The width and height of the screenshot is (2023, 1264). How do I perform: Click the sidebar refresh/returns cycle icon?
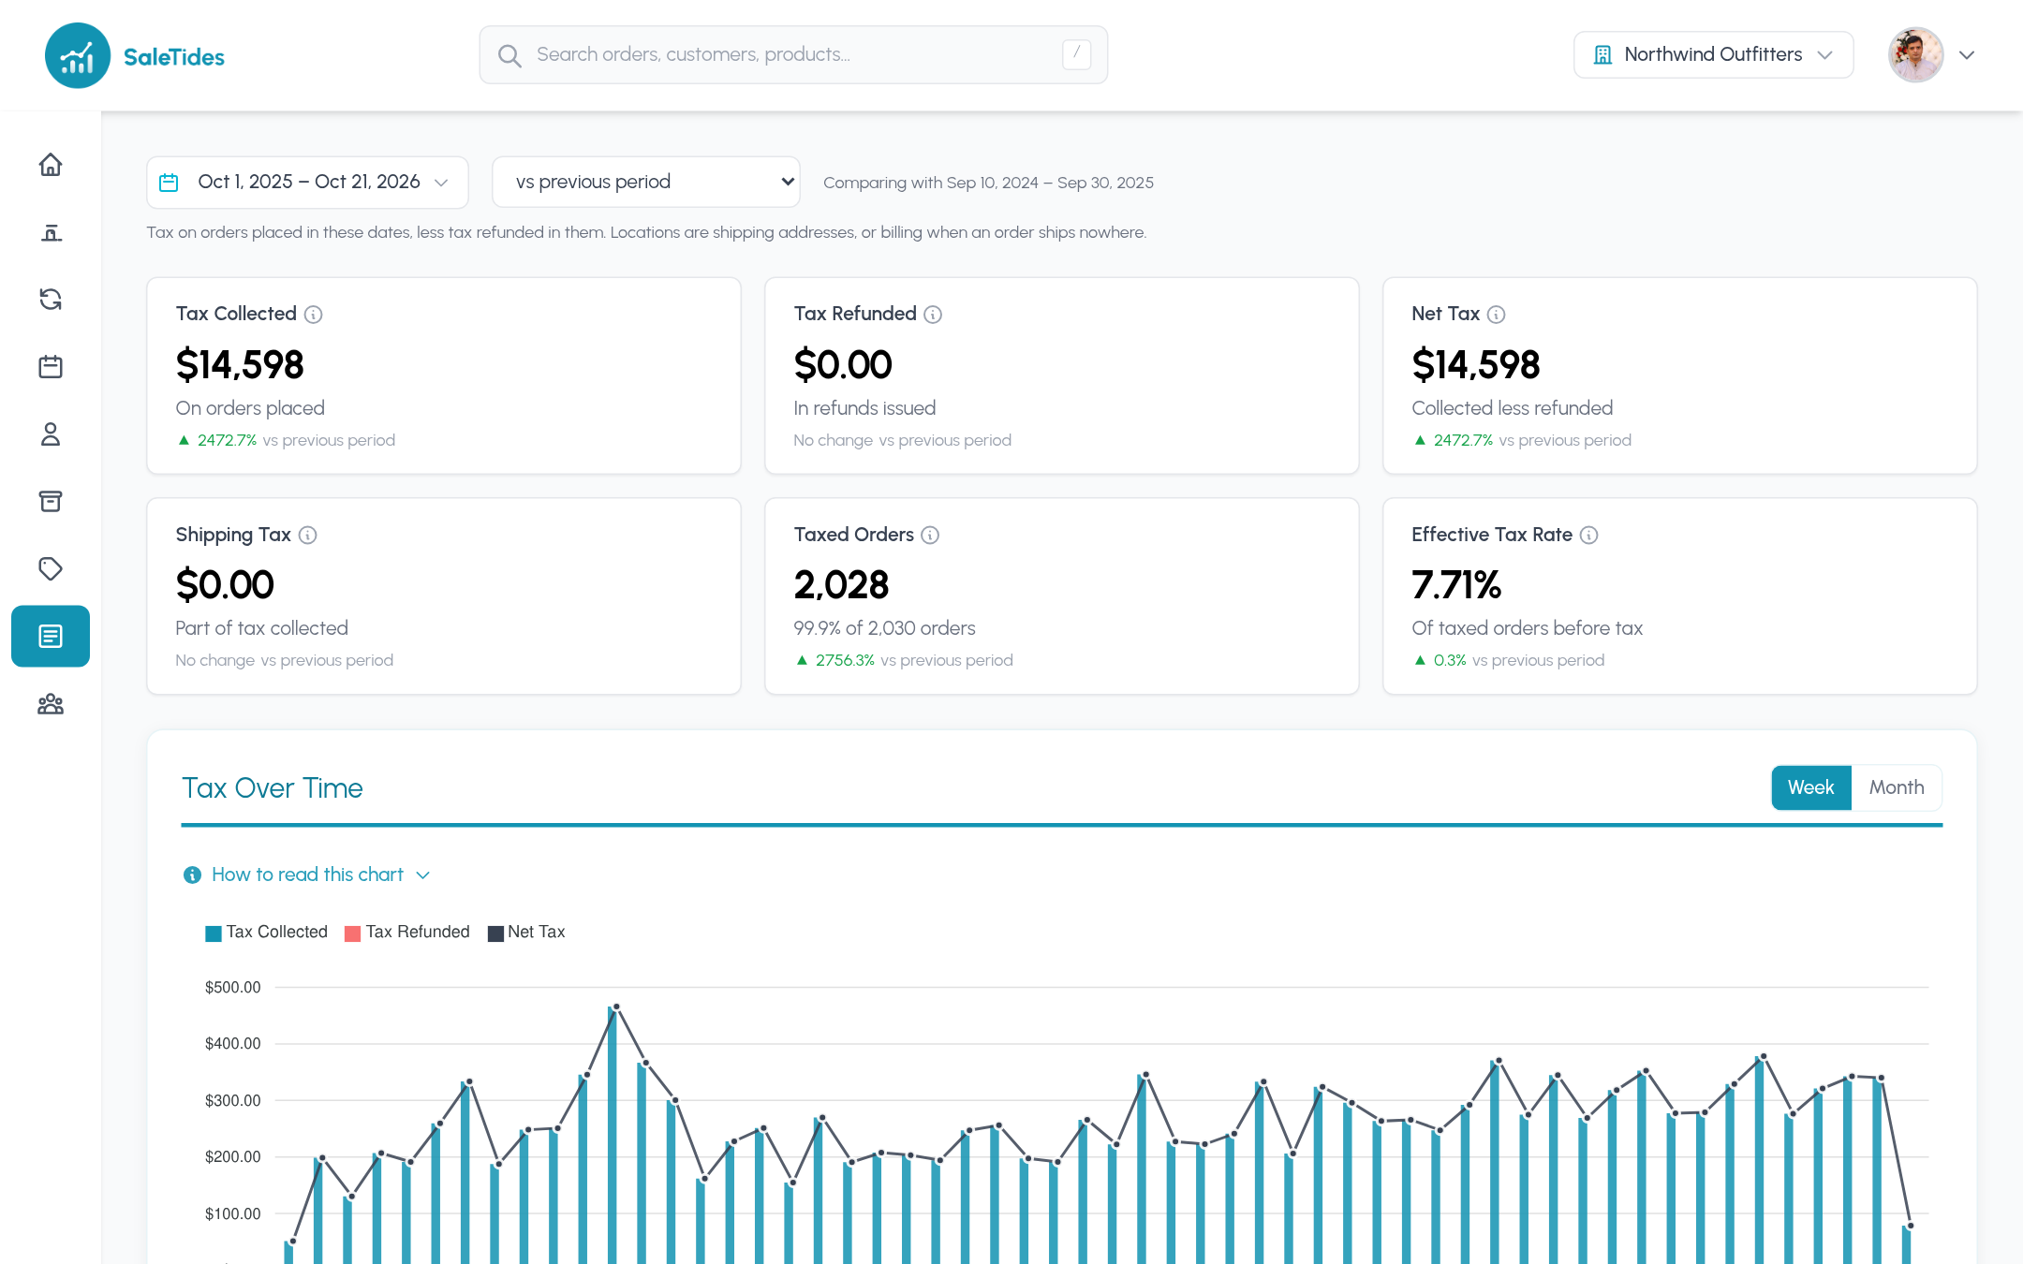(x=51, y=300)
